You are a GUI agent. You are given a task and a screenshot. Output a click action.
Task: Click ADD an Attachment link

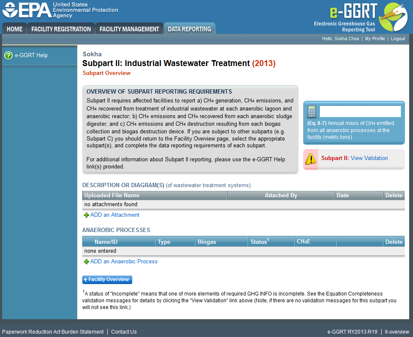[114, 215]
